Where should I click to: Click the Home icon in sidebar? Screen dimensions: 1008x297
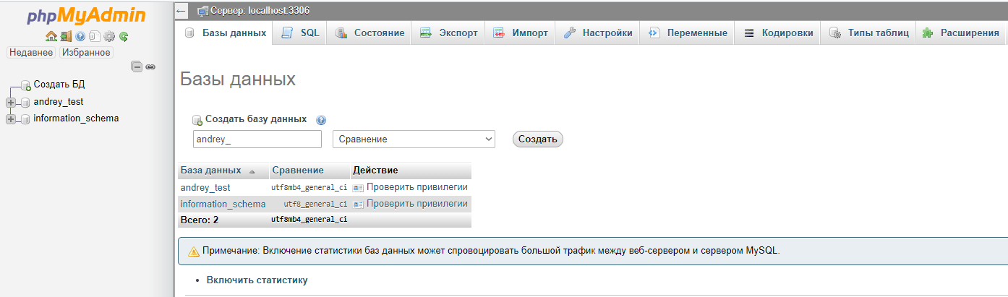51,36
